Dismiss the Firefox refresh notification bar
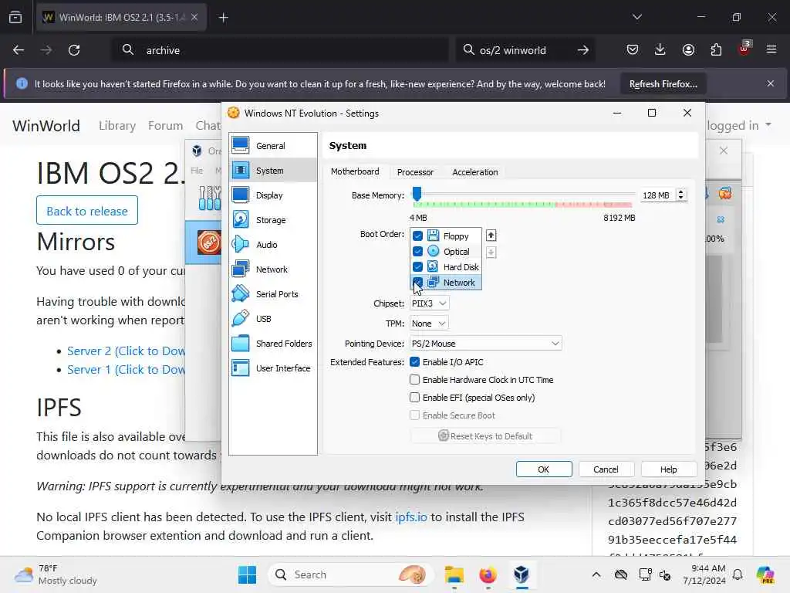 pyautogui.click(x=771, y=83)
